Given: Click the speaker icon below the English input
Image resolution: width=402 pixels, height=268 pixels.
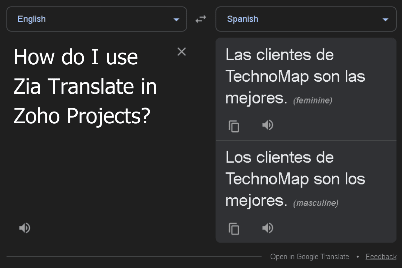Looking at the screenshot, I should click(x=24, y=228).
